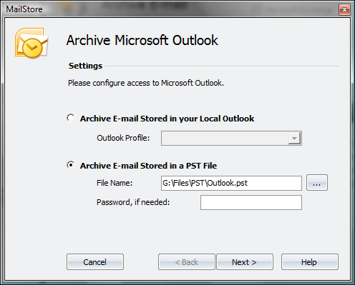355x285 pixels.
Task: Open Help for this dialog
Action: click(x=310, y=262)
